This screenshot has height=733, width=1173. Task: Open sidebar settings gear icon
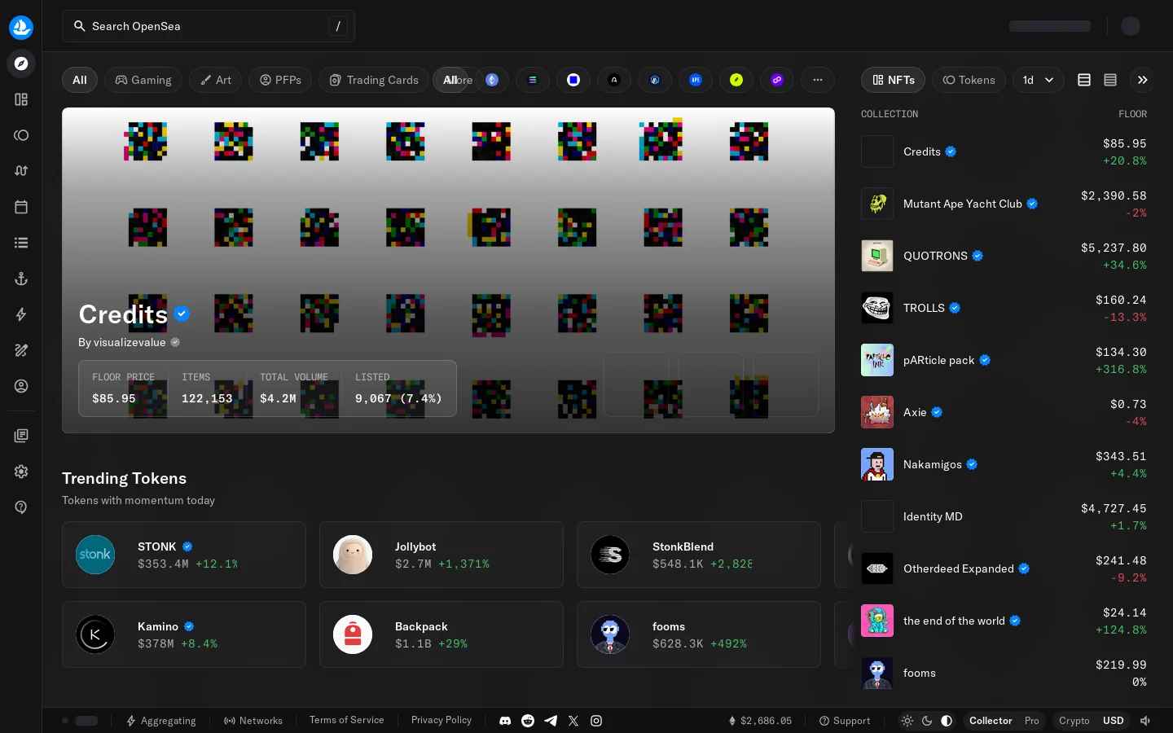pyautogui.click(x=21, y=472)
